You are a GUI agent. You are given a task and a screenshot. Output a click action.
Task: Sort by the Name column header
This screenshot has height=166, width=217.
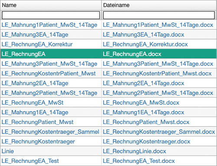tap(9, 5)
